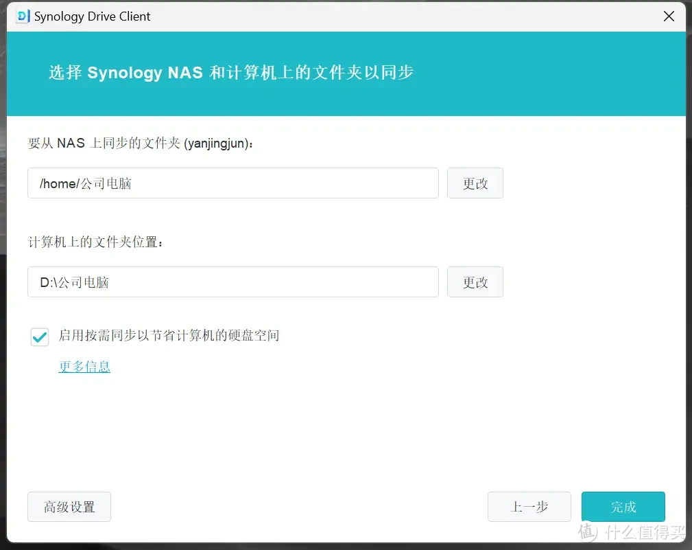Viewport: 692px width, 550px height.
Task: Click the Synology Drive Client logo icon
Action: point(23,16)
